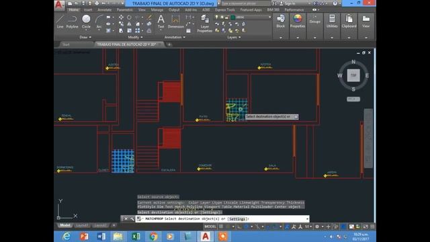Screen dimensions: 430x242
Task: Click the Copy tool icon
Action: click(x=121, y=24)
